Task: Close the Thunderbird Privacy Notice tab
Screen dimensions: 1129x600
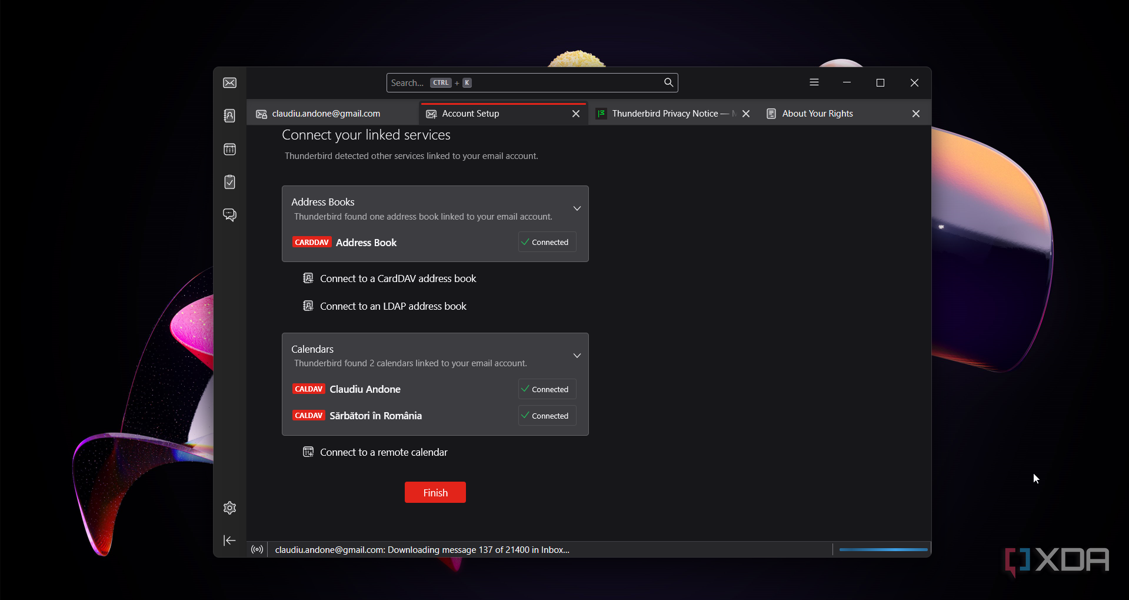Action: tap(746, 114)
